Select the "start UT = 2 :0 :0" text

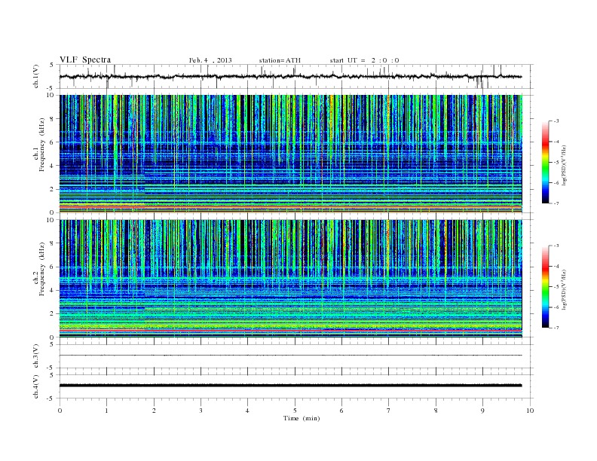[364, 60]
